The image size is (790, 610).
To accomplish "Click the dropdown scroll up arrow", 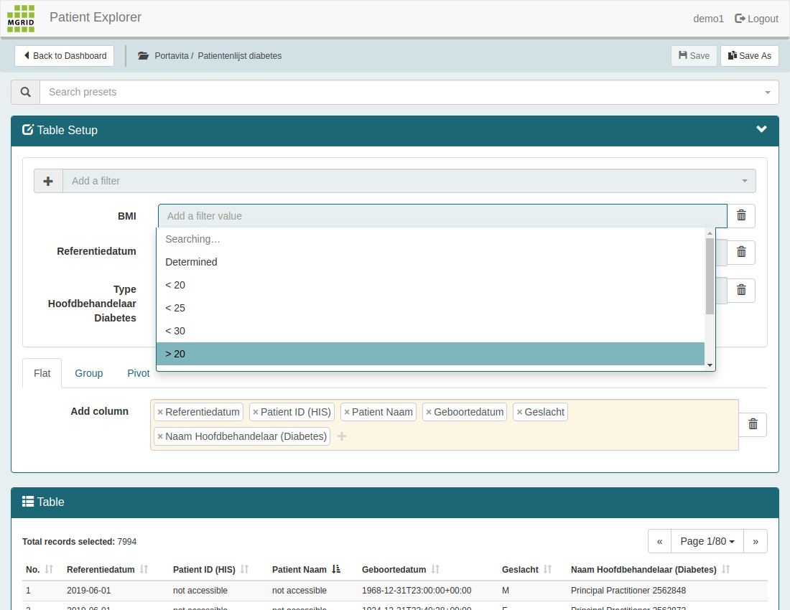I will click(710, 233).
